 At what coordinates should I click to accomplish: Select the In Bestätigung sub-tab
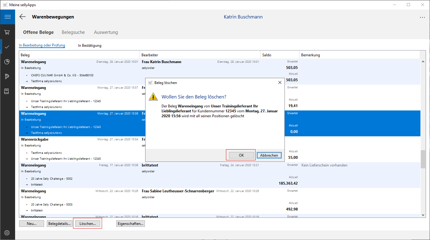(x=89, y=46)
